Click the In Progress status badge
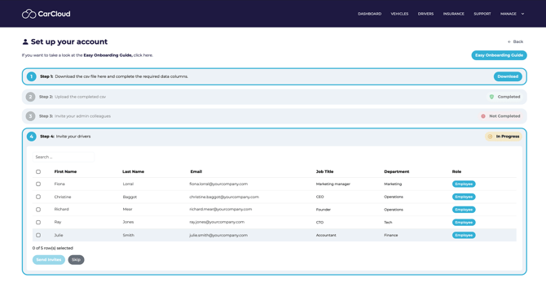This screenshot has height=308, width=546. coord(504,137)
